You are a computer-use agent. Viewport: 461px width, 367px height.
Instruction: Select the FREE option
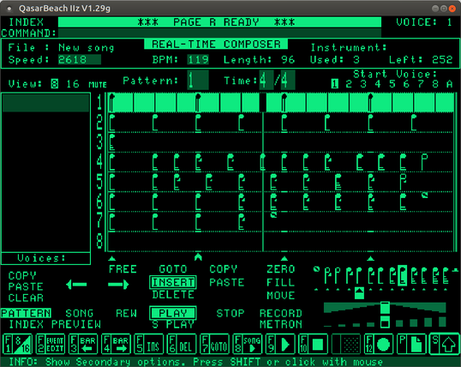(123, 269)
